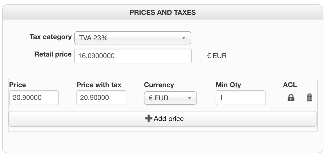Focus the Retail price input field
This screenshot has height=159, width=325.
pos(133,56)
